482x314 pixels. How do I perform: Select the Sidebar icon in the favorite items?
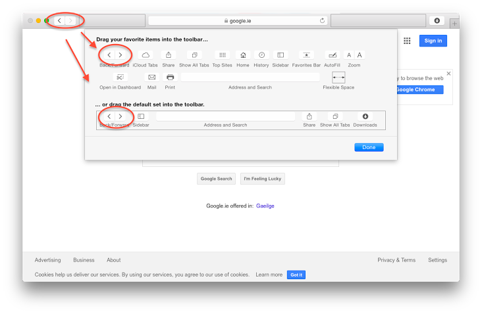(x=281, y=55)
